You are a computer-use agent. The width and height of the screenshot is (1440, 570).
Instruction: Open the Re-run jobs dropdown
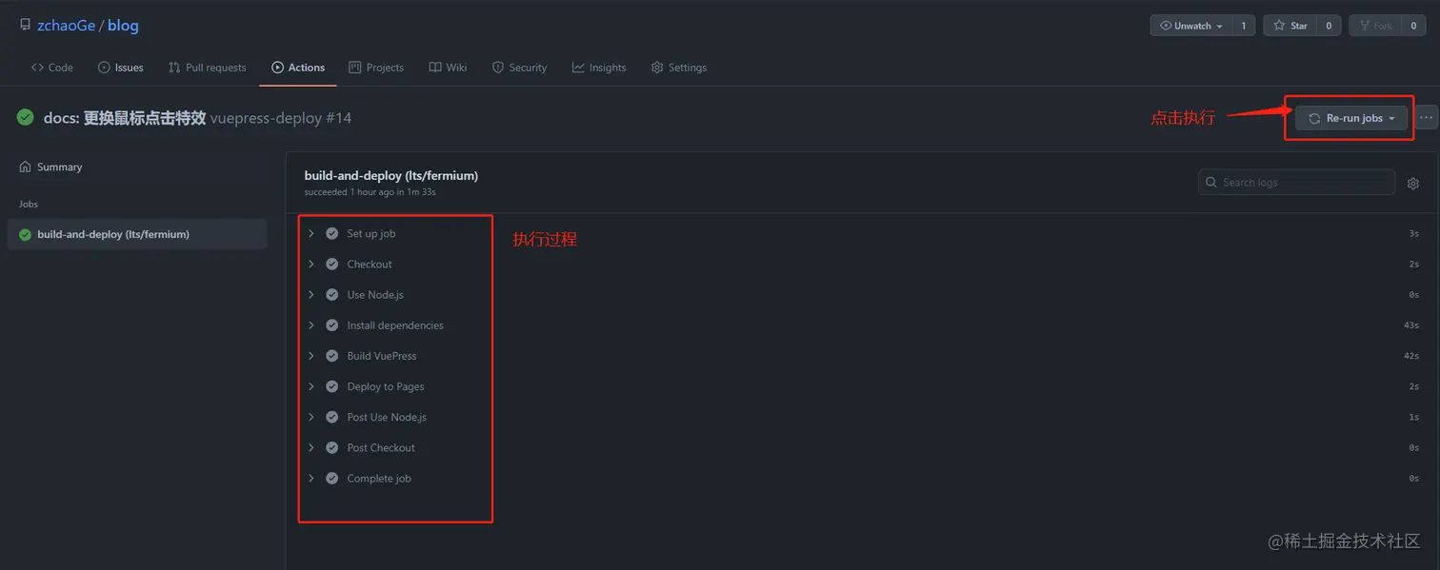tap(1351, 118)
